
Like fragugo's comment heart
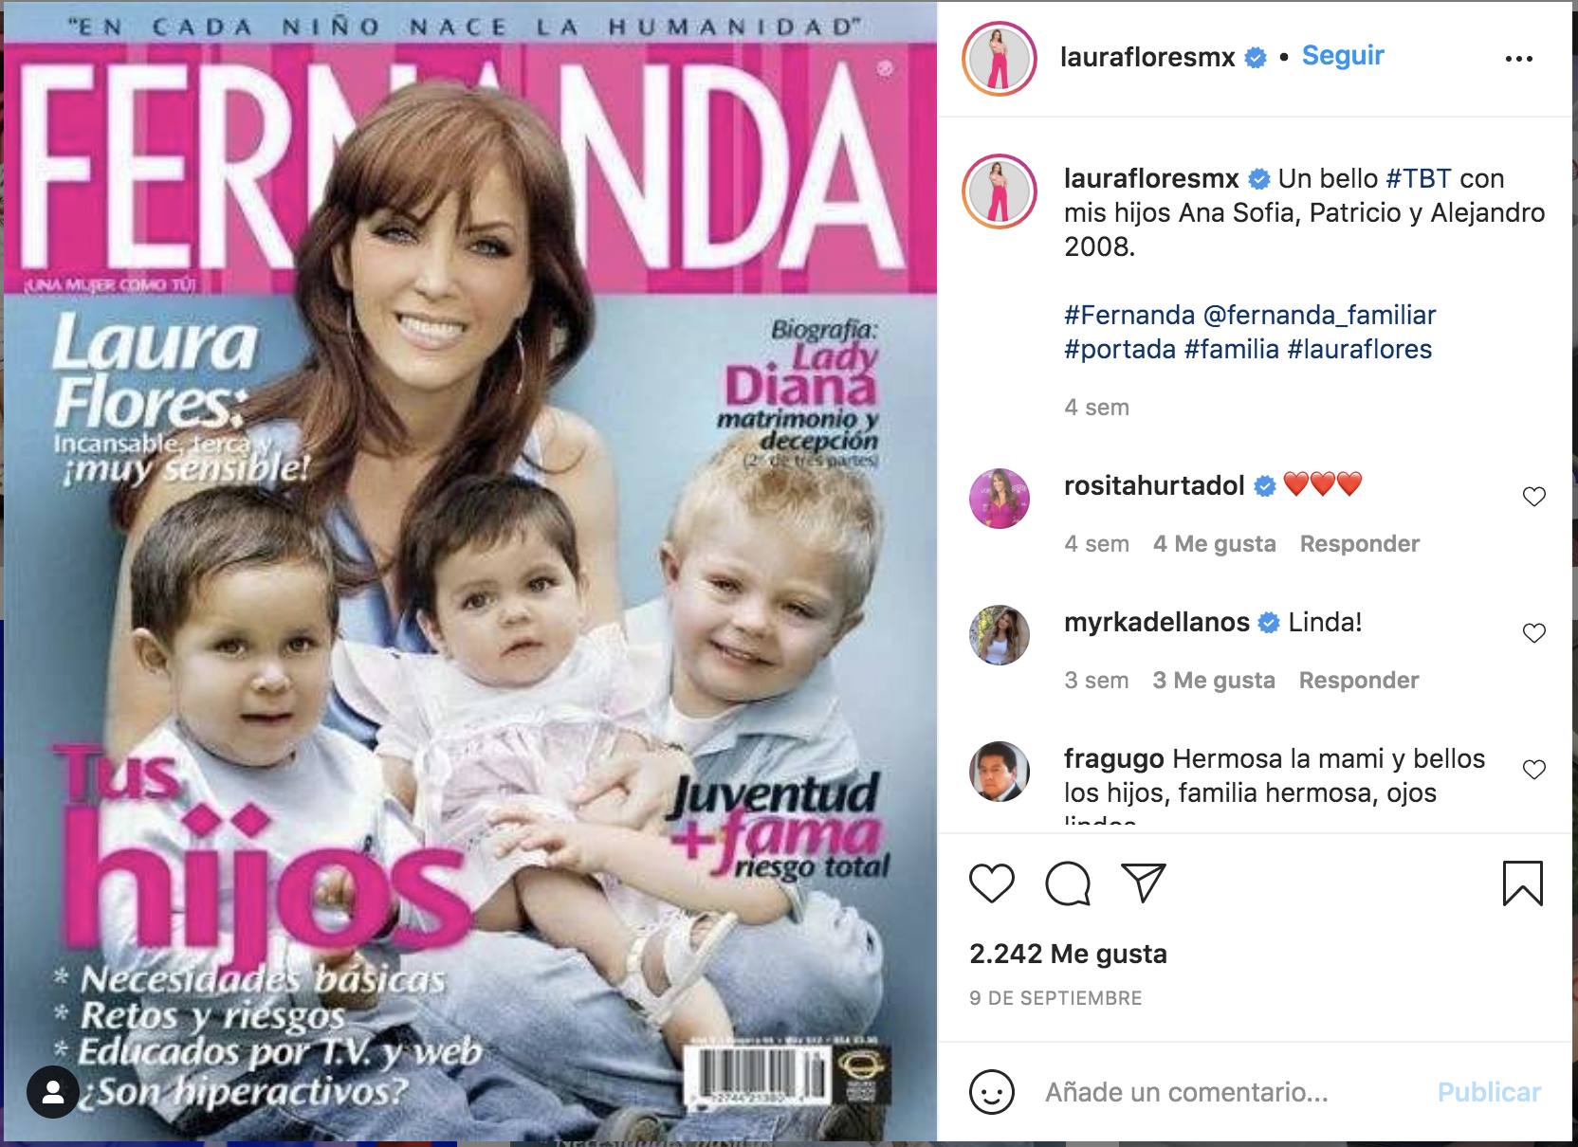1533,770
